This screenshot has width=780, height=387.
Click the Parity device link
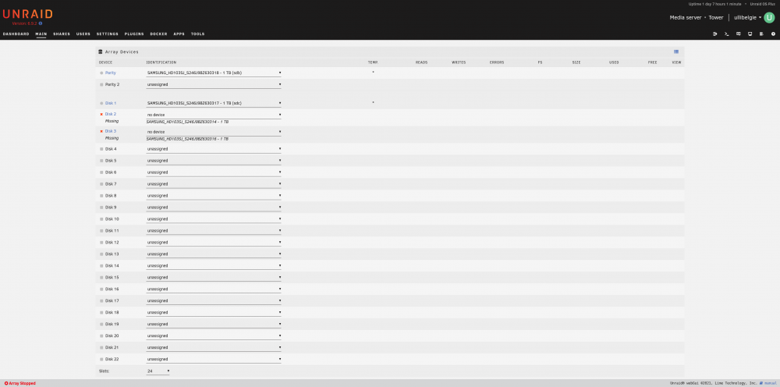click(111, 73)
